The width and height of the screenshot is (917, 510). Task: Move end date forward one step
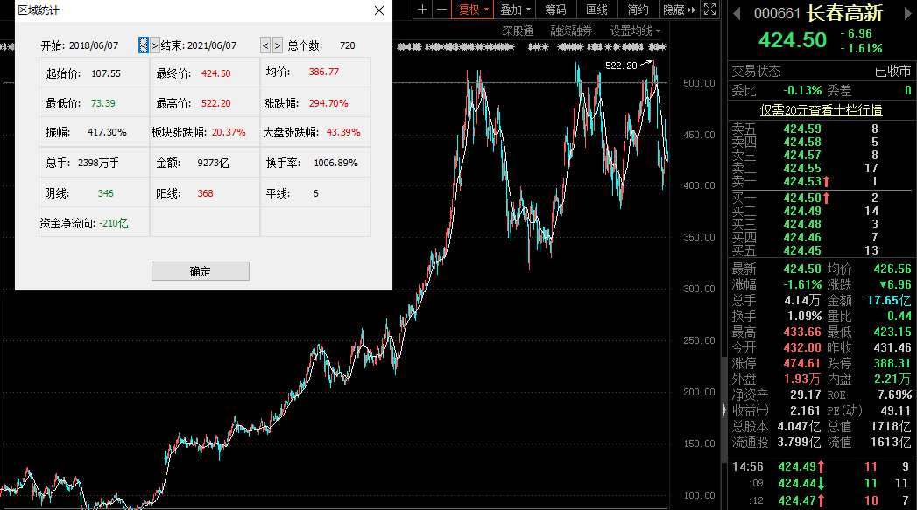point(278,45)
